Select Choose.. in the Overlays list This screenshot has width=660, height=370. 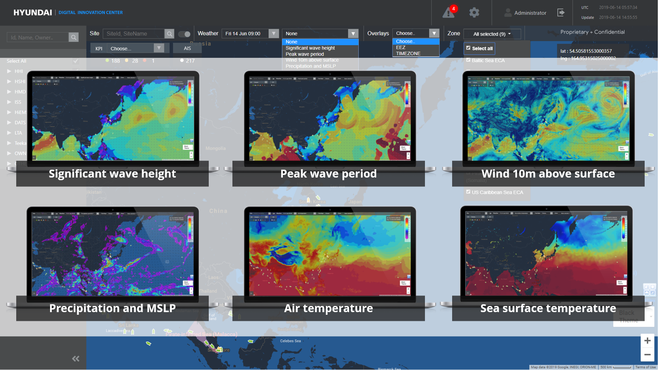[416, 41]
